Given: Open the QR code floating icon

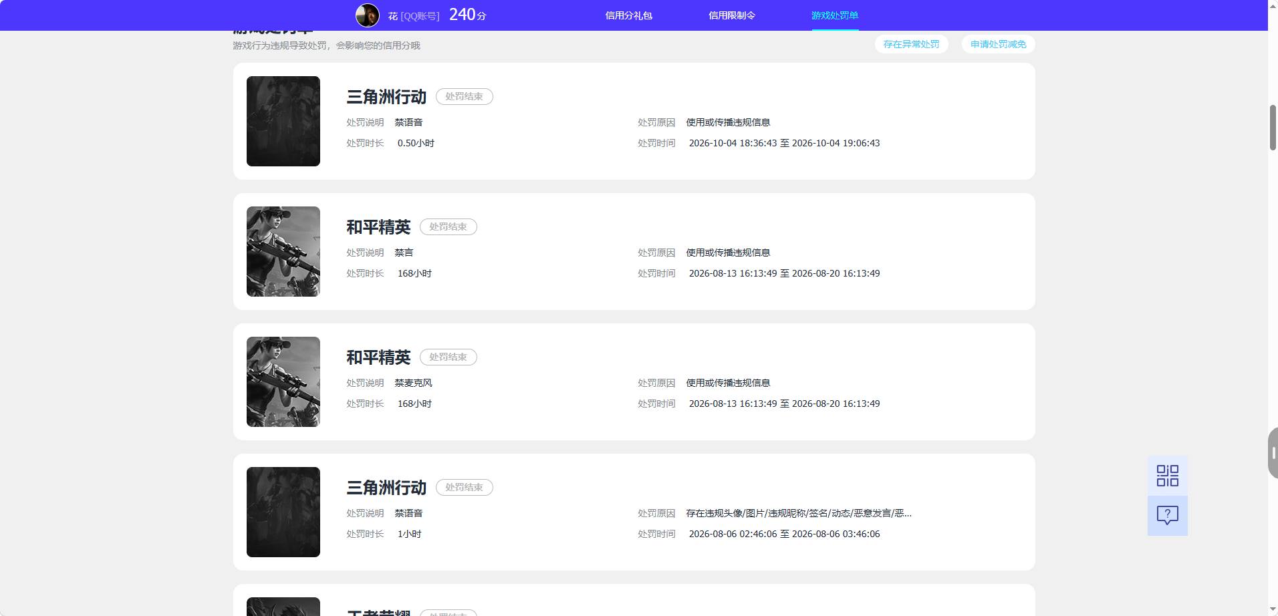Looking at the screenshot, I should coord(1167,476).
